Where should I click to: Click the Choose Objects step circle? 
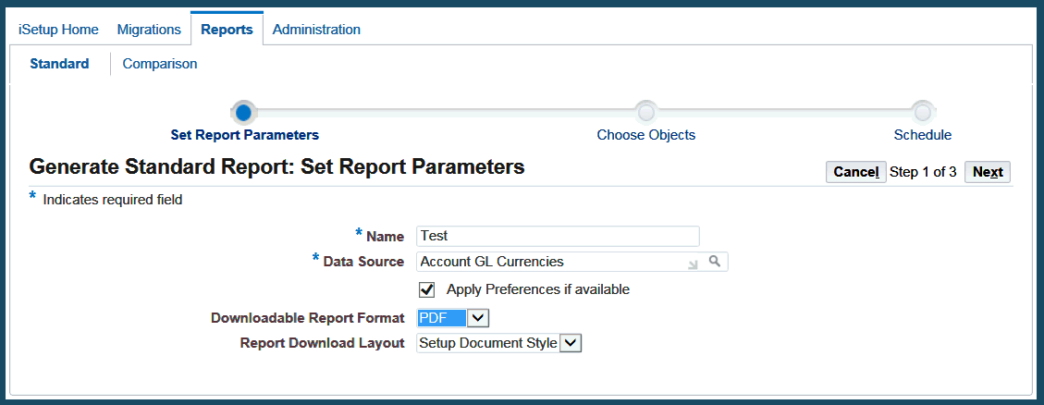pos(646,113)
